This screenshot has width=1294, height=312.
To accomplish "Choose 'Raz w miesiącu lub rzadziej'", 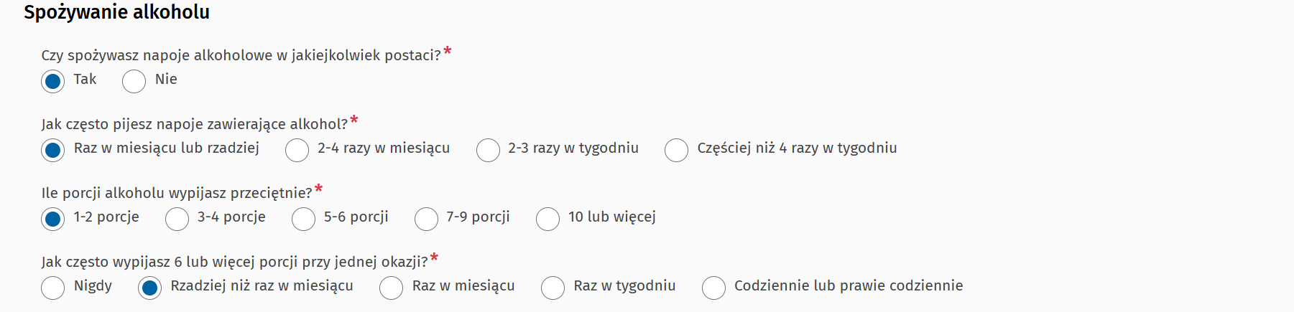I will coord(53,151).
